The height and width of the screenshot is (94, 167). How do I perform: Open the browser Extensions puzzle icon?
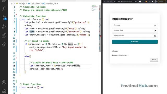point(152,2)
